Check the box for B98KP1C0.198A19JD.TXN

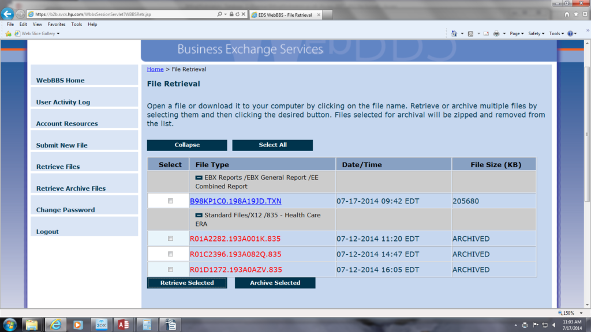[x=170, y=201]
